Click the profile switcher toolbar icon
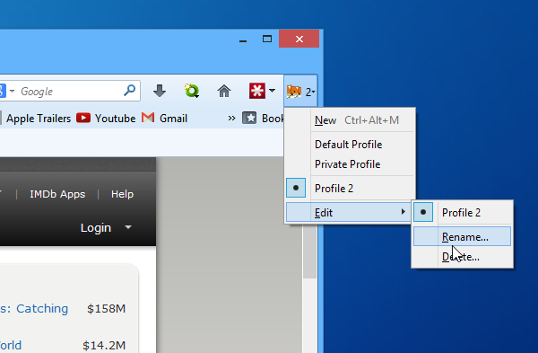The width and height of the screenshot is (538, 353). 300,92
